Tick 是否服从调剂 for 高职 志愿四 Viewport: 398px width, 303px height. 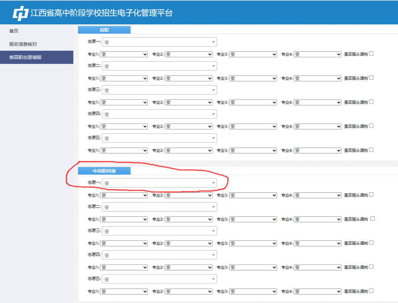pos(371,126)
